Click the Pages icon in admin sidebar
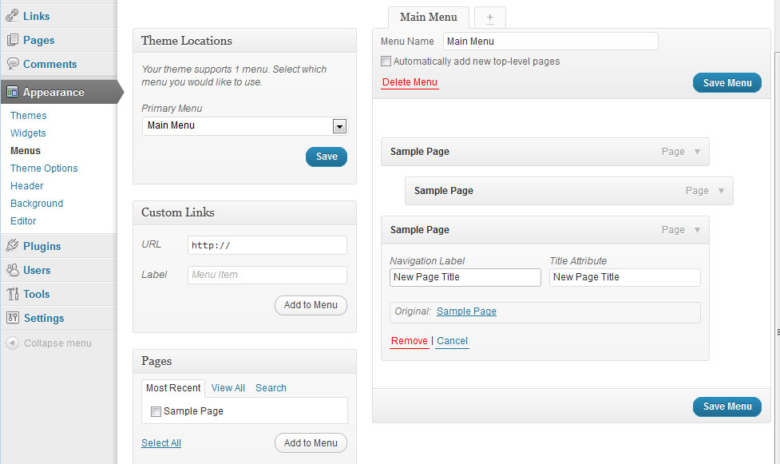 click(x=13, y=40)
